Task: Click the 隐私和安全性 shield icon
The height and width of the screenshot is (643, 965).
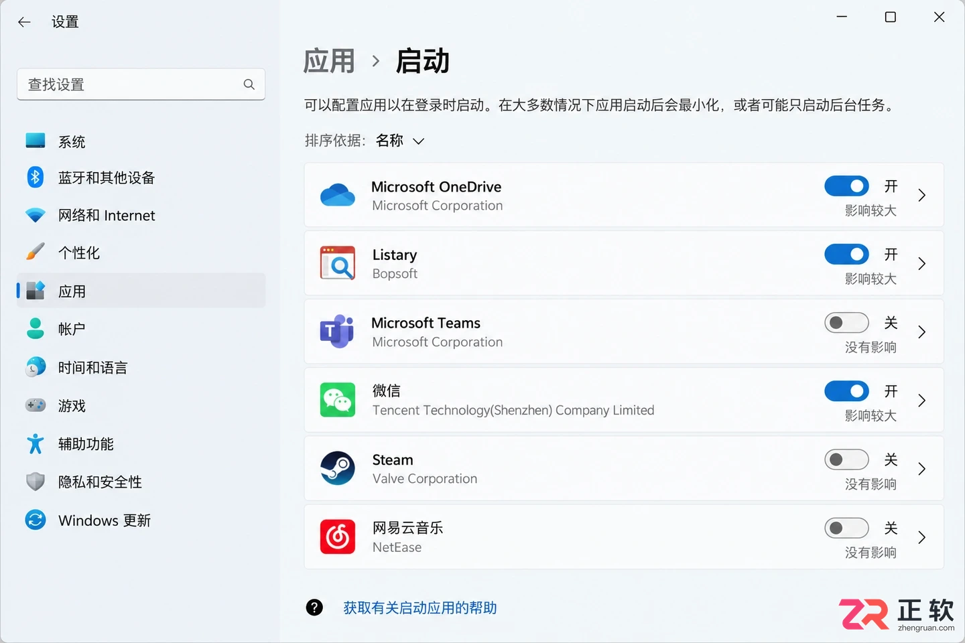Action: click(36, 482)
